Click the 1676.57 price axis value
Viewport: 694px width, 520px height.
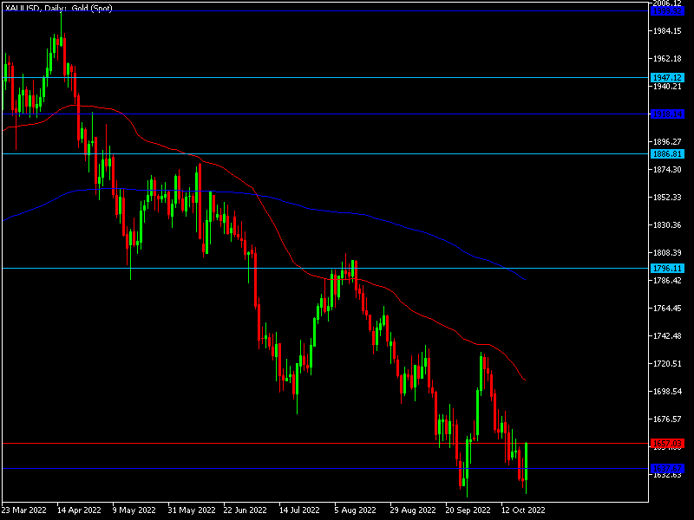click(667, 419)
